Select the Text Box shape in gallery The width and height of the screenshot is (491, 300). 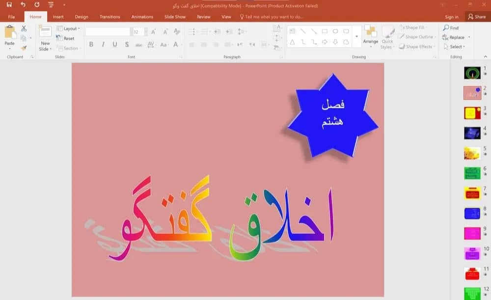(292, 31)
